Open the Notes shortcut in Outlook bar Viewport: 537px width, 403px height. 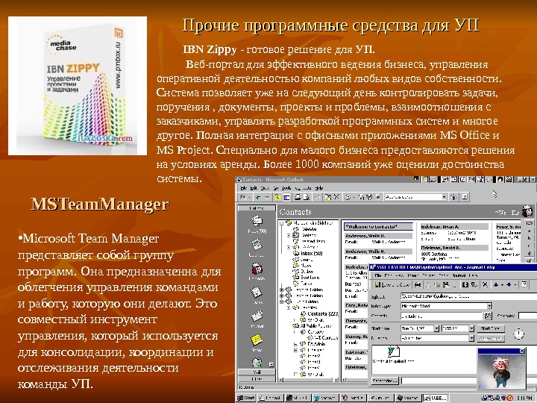(x=257, y=343)
